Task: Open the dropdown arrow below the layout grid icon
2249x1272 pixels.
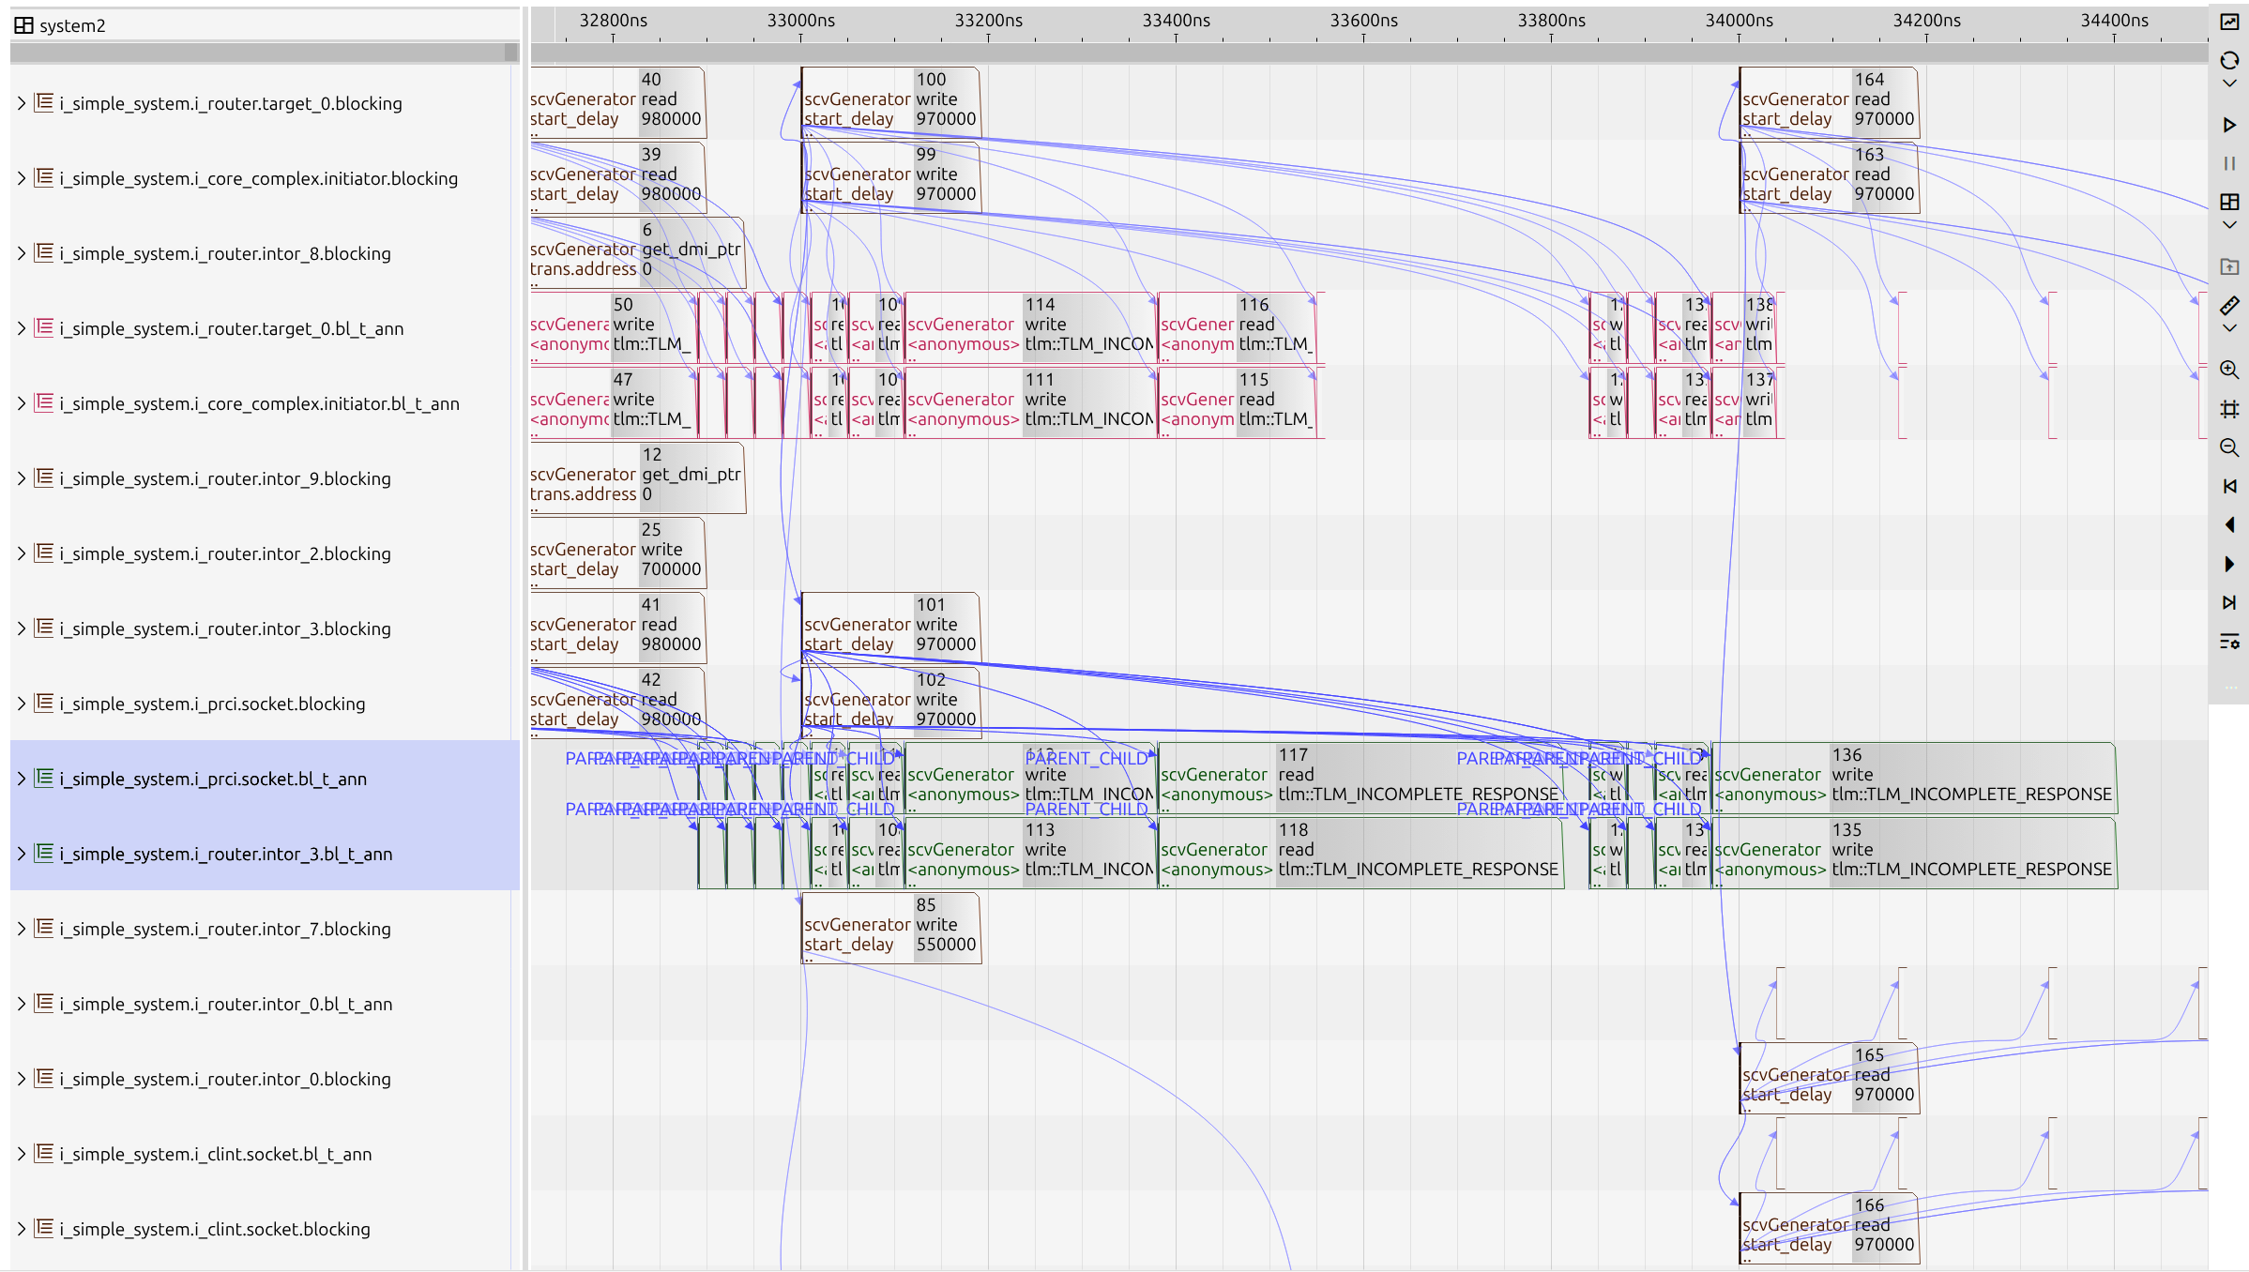Action: [x=2229, y=225]
